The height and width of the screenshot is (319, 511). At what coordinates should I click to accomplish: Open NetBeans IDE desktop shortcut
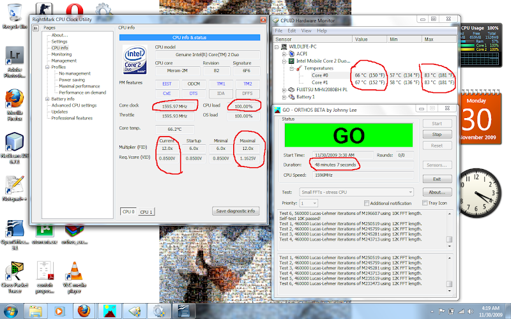14,148
